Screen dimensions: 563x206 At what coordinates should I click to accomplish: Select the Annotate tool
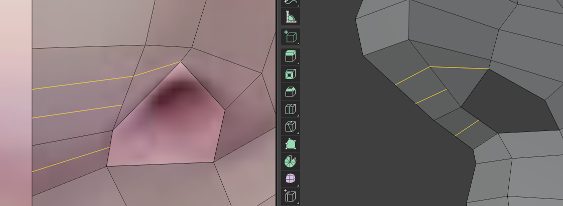tap(291, 3)
